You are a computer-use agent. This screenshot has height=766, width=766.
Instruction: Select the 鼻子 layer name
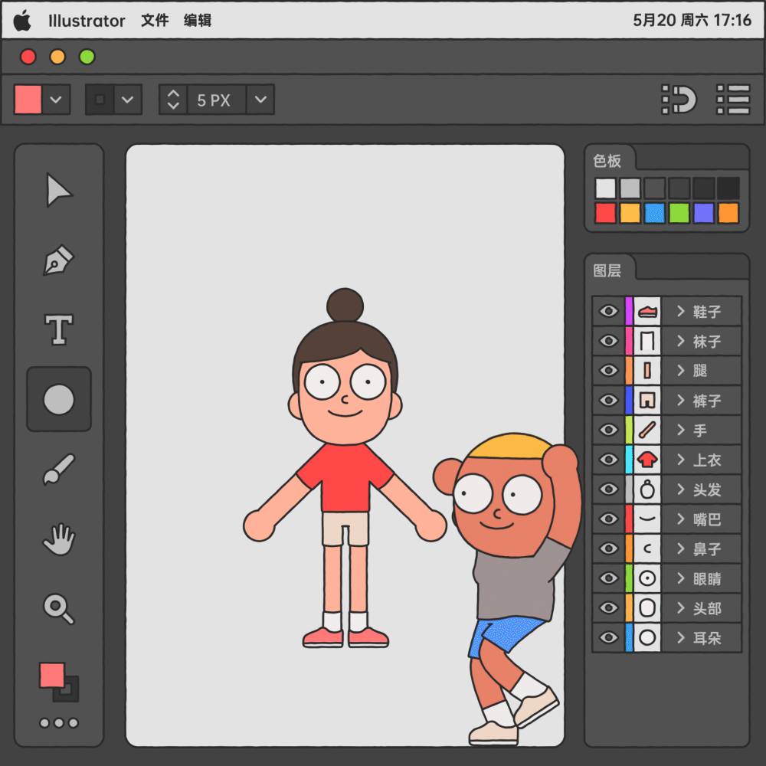[707, 549]
